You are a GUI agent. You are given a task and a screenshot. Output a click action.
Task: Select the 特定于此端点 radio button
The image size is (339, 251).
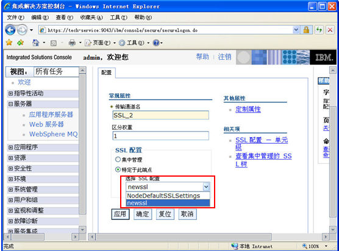[118, 169]
